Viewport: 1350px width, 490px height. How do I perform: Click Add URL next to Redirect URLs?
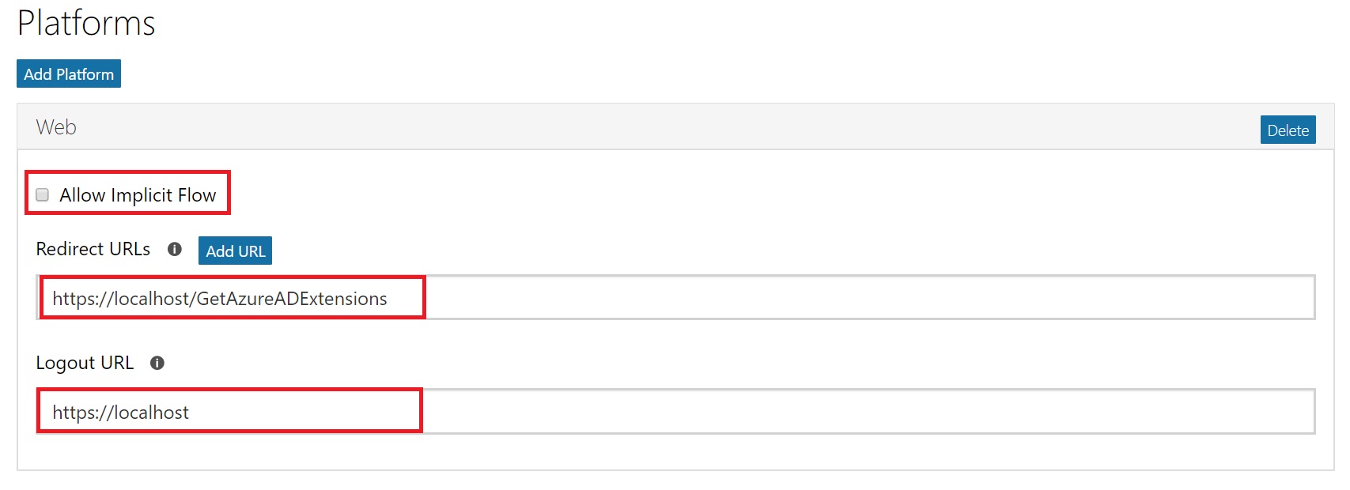tap(235, 251)
